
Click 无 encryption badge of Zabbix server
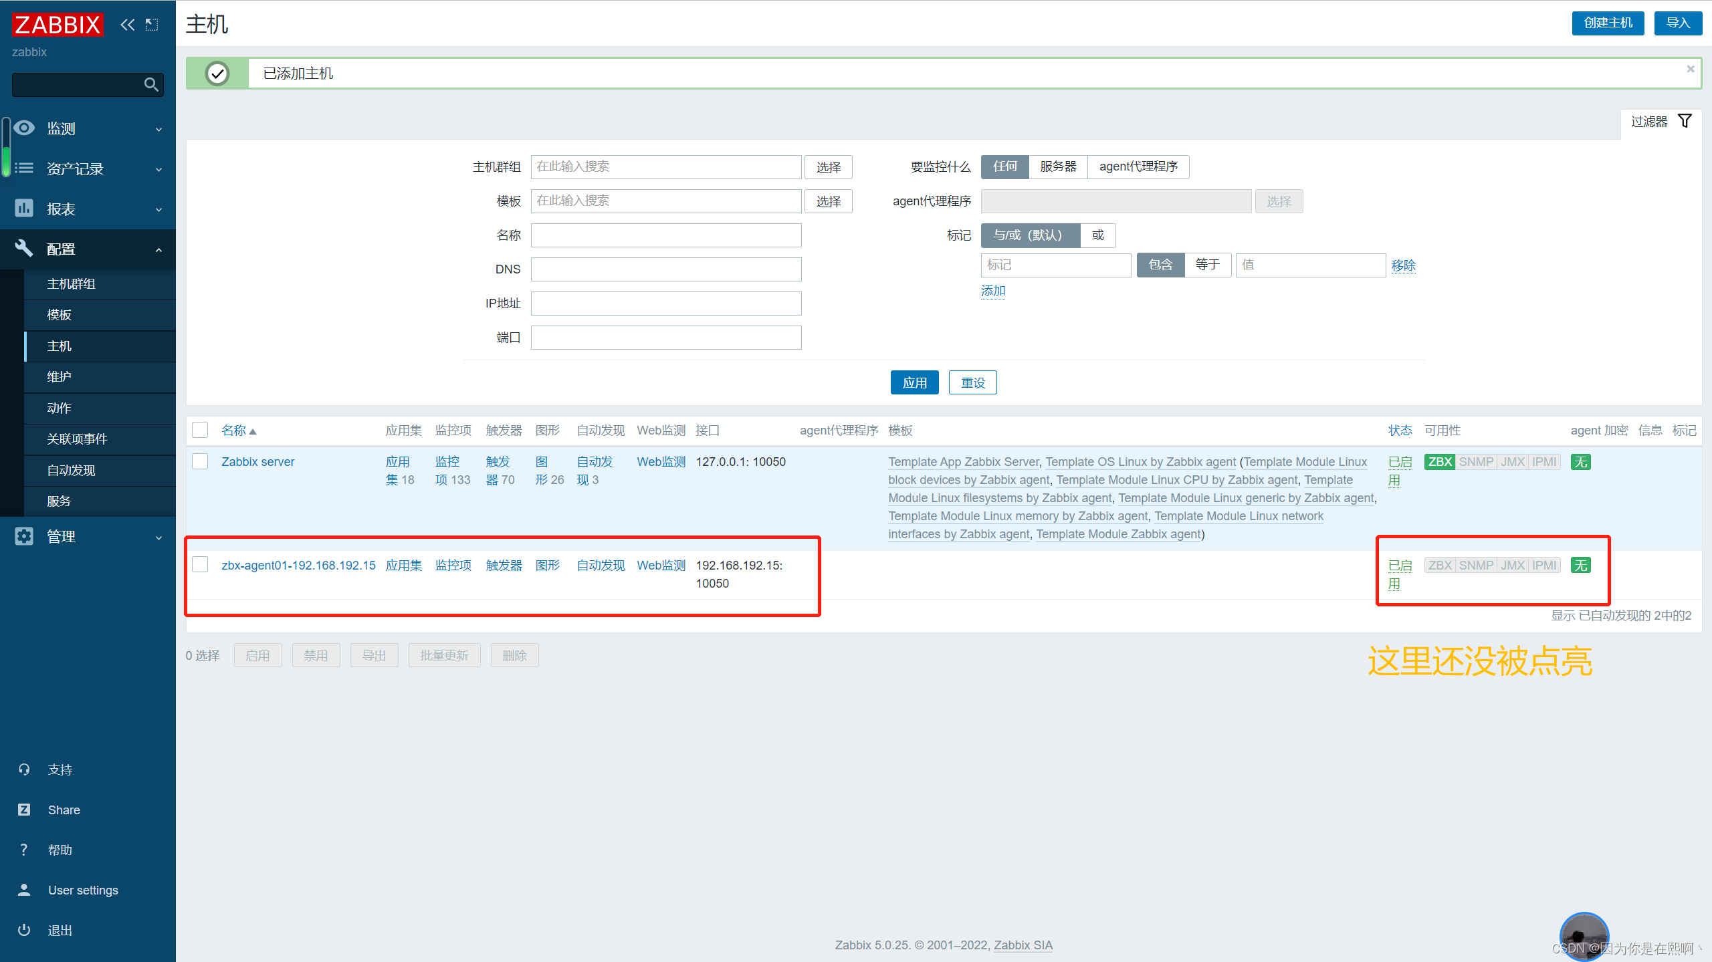point(1580,462)
